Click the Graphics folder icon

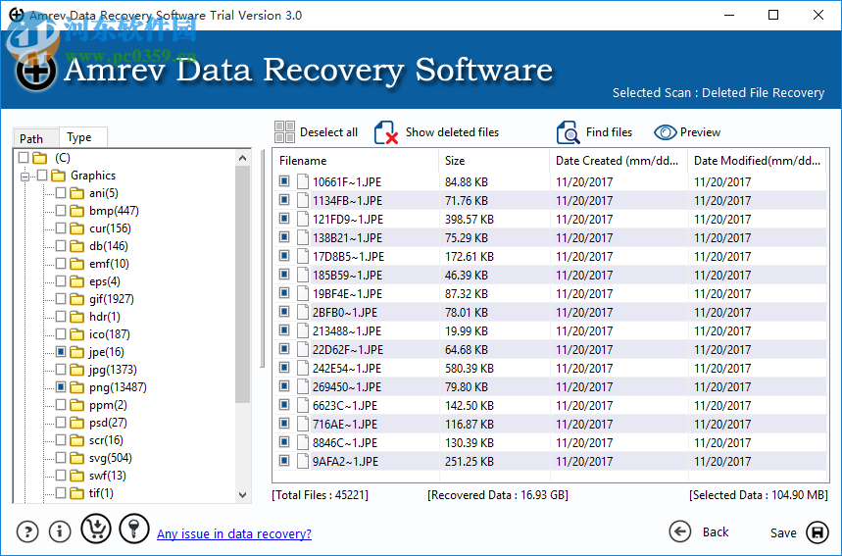[x=58, y=176]
